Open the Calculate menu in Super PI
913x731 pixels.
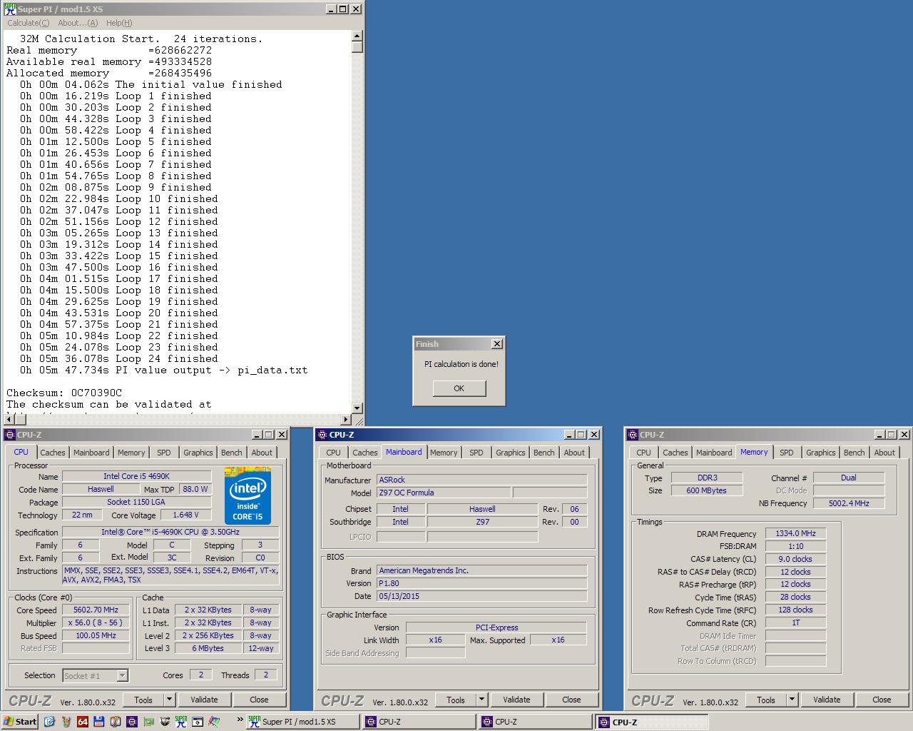tap(29, 23)
